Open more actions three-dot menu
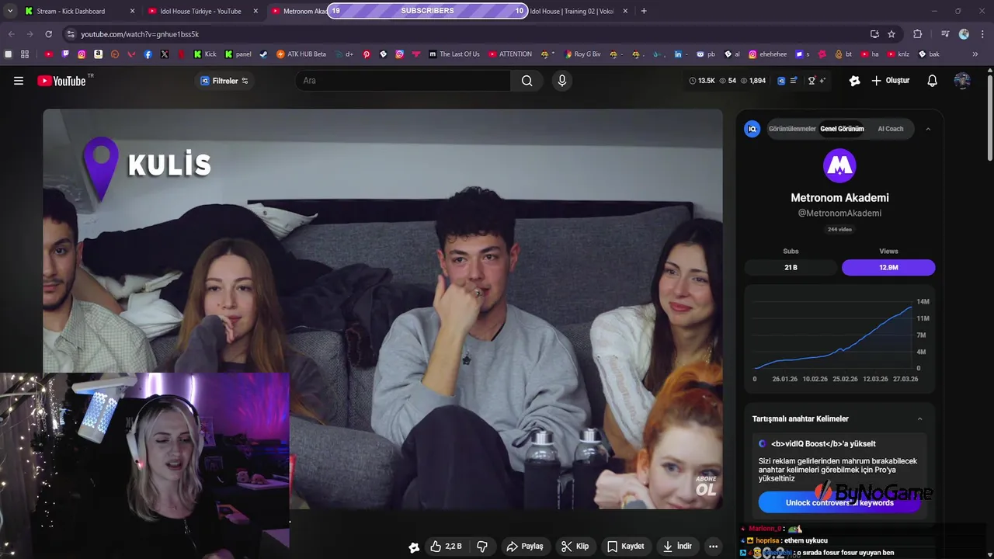 (x=713, y=547)
